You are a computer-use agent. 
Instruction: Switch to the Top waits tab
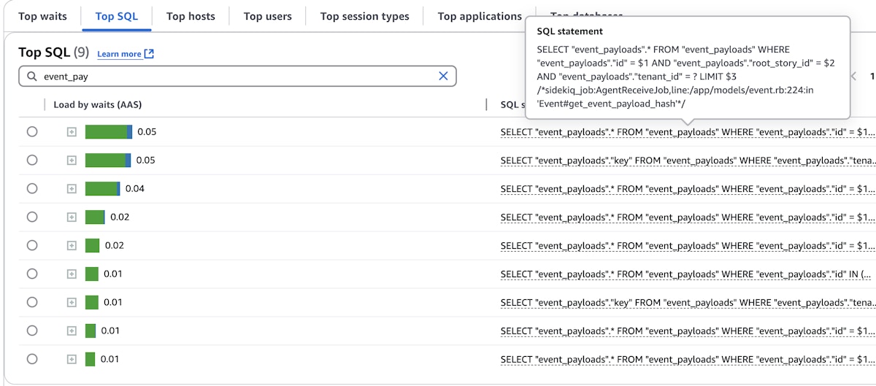42,16
